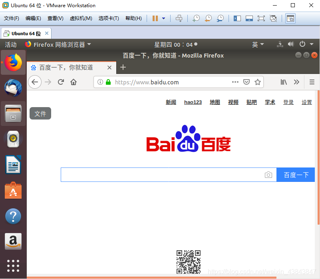Go forward with the Firefox forward arrow
The image size is (320, 279).
pyautogui.click(x=48, y=82)
